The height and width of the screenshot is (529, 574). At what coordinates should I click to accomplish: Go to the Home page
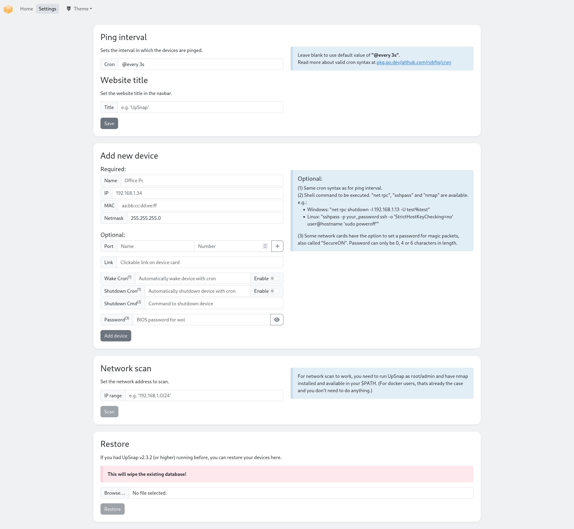pos(27,9)
